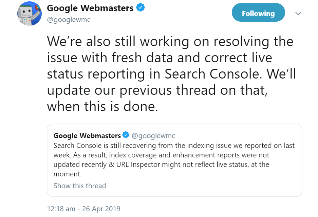Viewport: 318px width, 217px height.
Task: Open the thread via Show this thread
Action: tap(79, 186)
